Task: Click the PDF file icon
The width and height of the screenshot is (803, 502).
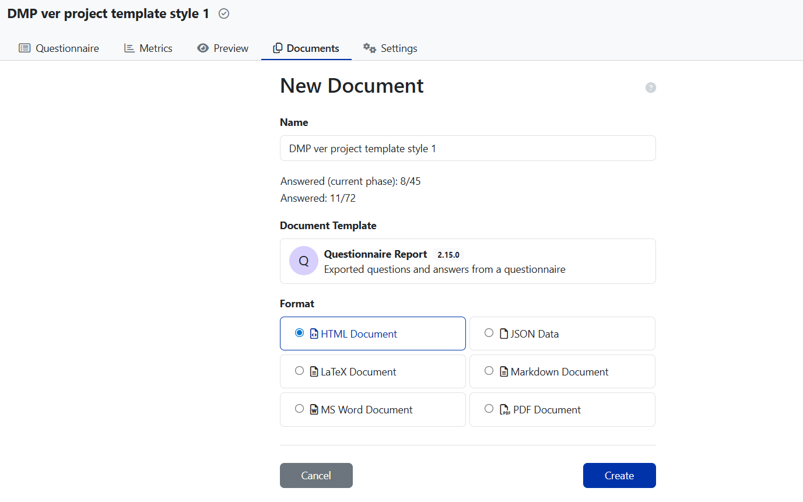Action: coord(504,410)
